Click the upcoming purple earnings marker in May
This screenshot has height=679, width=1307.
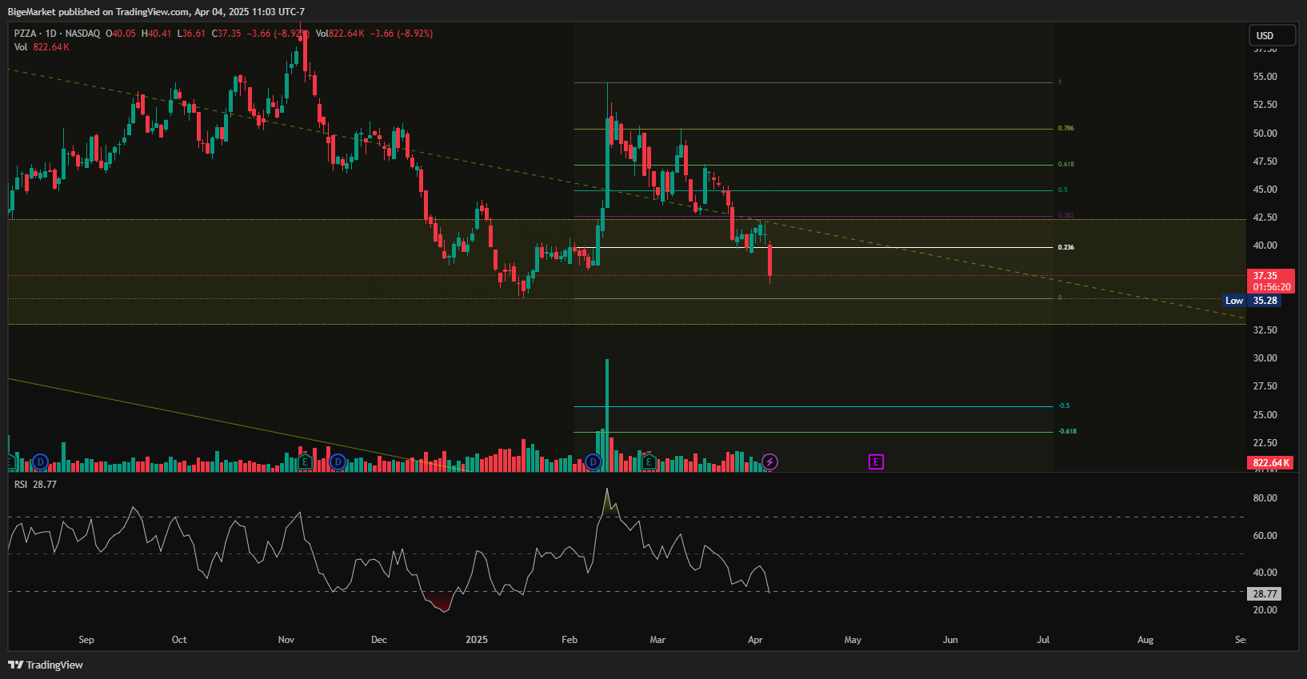(876, 461)
